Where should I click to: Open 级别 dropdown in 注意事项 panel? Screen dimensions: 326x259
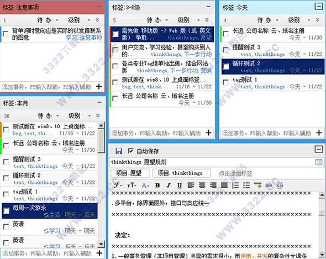coord(79,20)
